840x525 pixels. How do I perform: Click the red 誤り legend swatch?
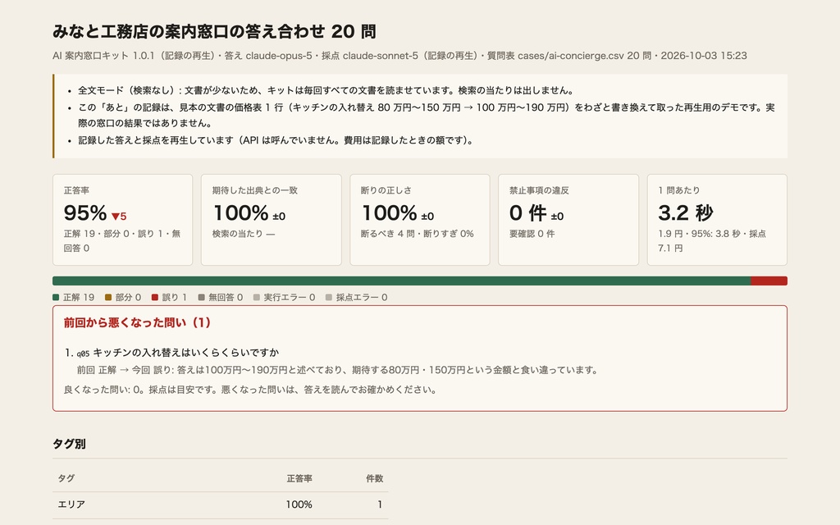pyautogui.click(x=155, y=297)
